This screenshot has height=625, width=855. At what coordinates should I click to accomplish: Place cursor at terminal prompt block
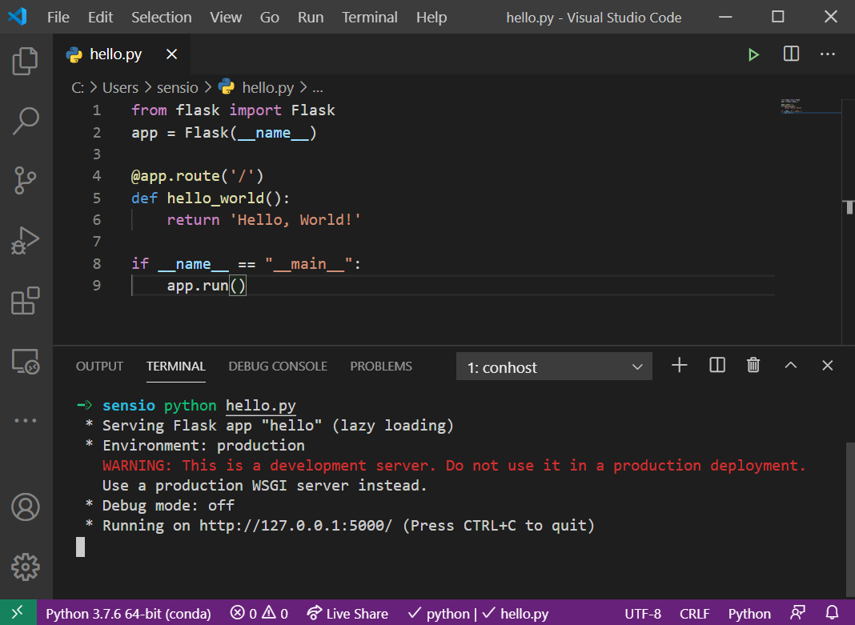(80, 547)
